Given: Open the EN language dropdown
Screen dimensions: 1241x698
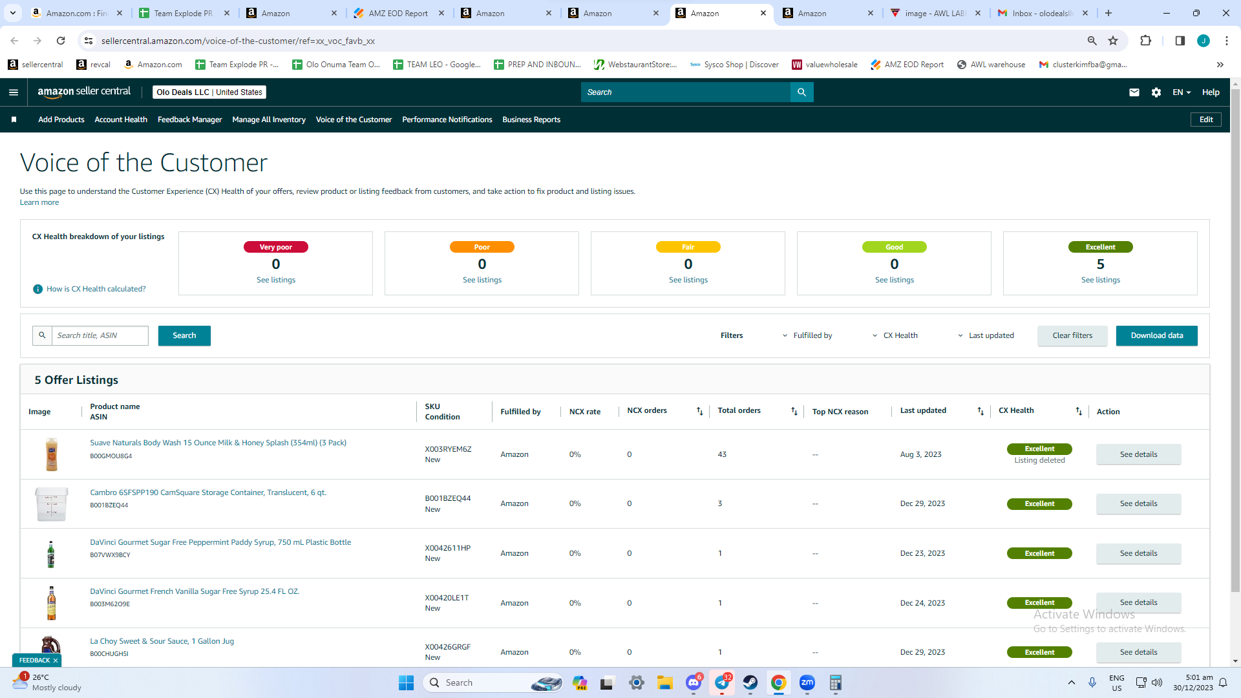Looking at the screenshot, I should point(1182,92).
